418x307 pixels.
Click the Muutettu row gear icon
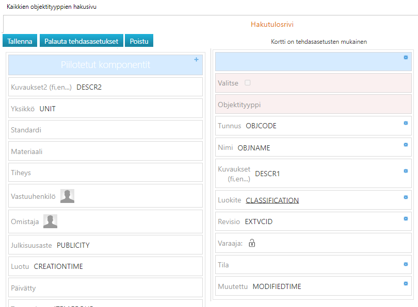[406, 283]
